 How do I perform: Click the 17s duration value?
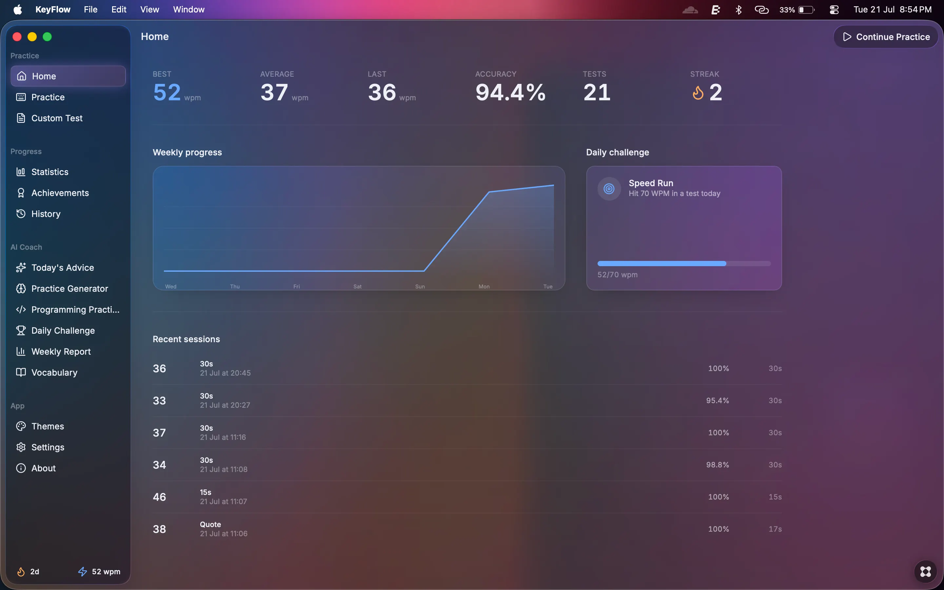[775, 529]
